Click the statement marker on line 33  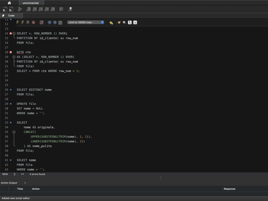11,122
